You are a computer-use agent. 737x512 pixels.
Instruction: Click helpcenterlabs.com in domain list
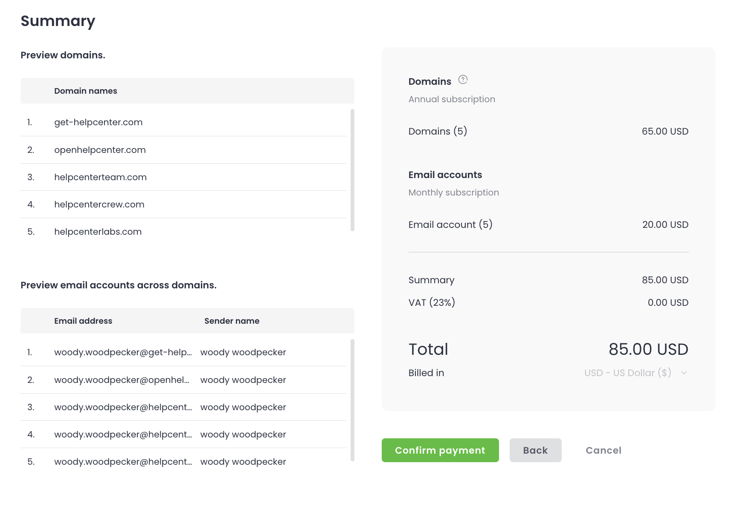(98, 232)
